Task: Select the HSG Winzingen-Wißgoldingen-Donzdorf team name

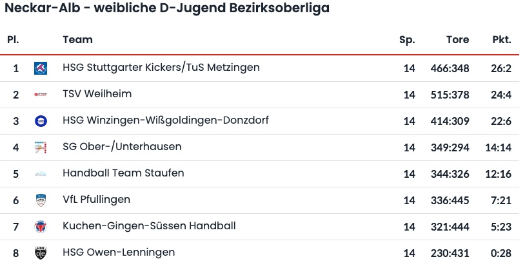Action: pyautogui.click(x=166, y=120)
